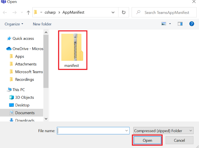
Task: Open the Organize menu
Action: coord(14,24)
